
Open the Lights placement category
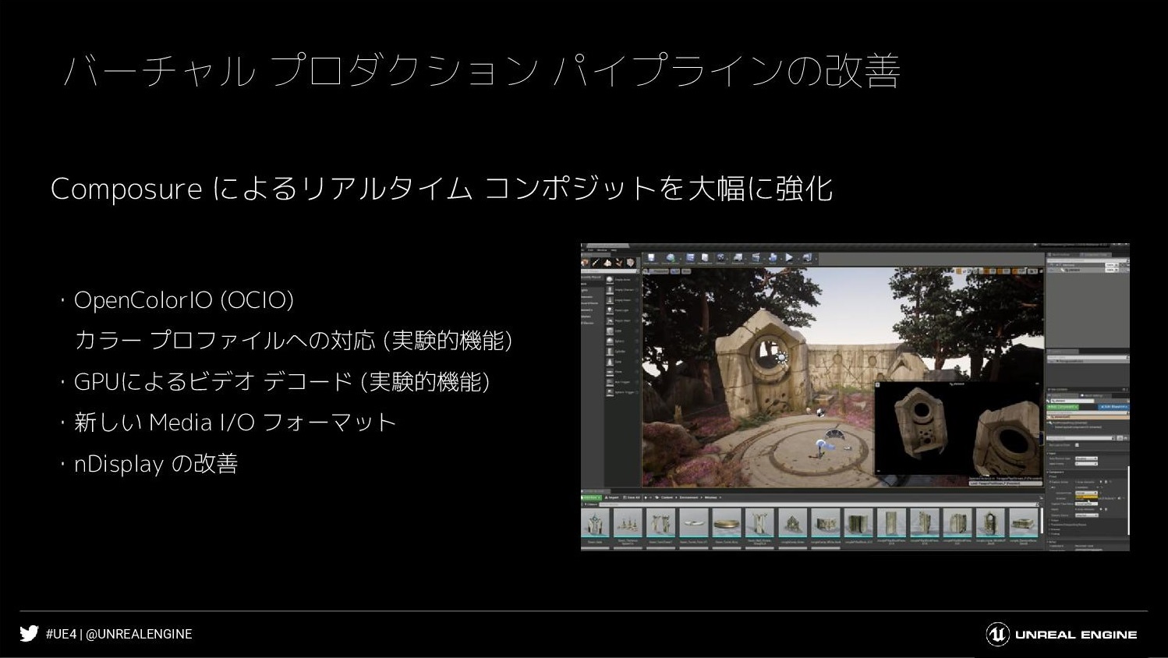[592, 290]
